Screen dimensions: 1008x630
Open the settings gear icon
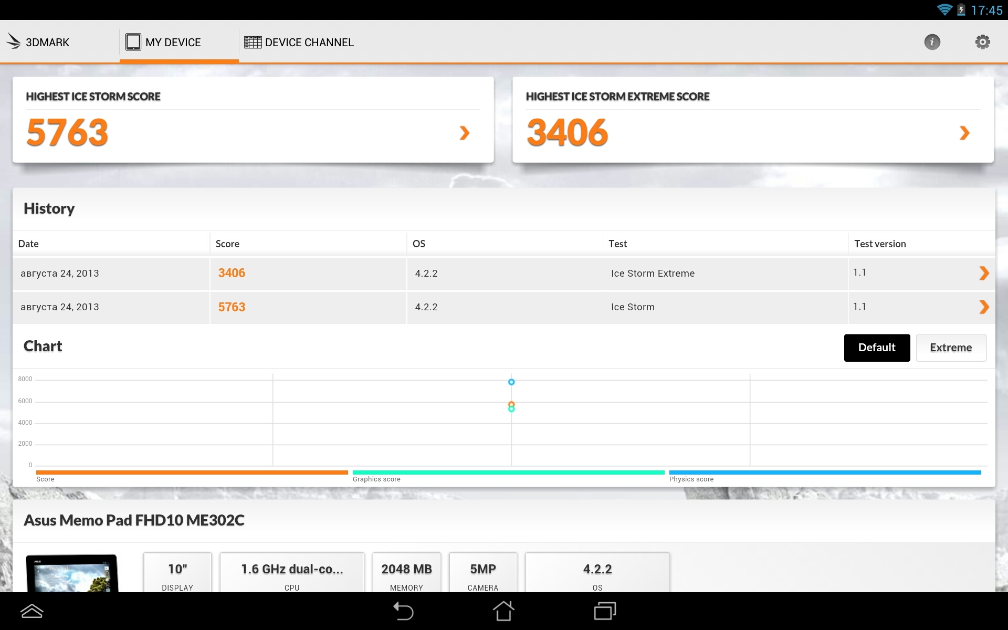click(x=982, y=42)
